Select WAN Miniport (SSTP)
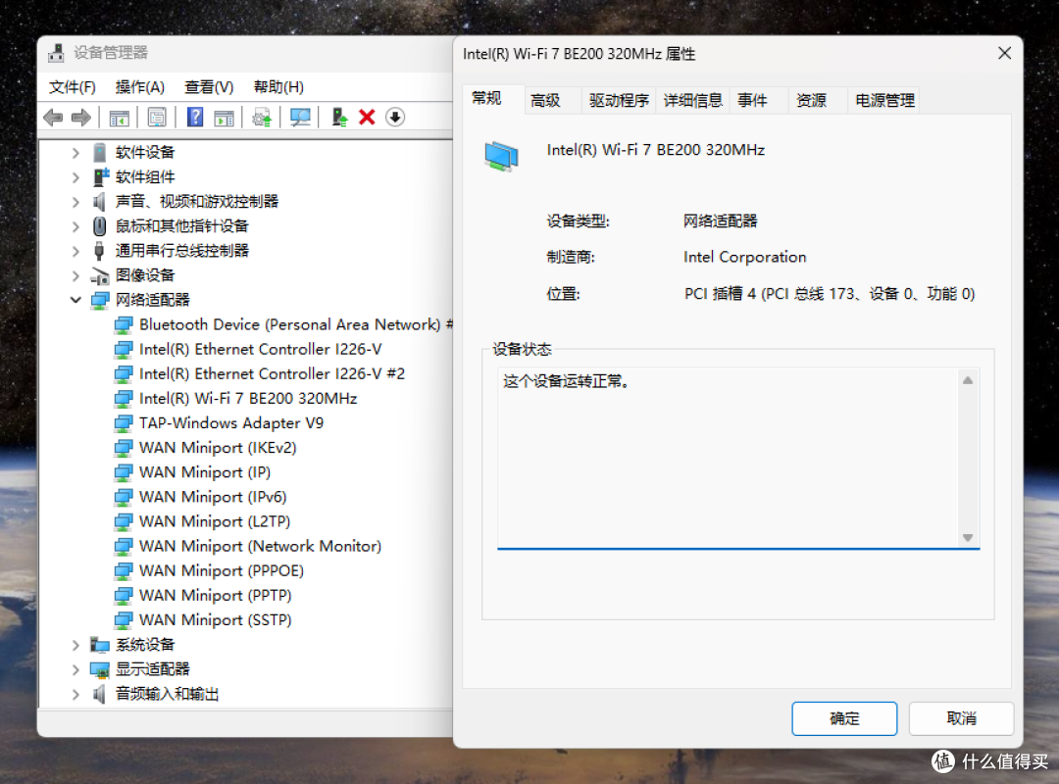This screenshot has width=1059, height=784. click(216, 620)
